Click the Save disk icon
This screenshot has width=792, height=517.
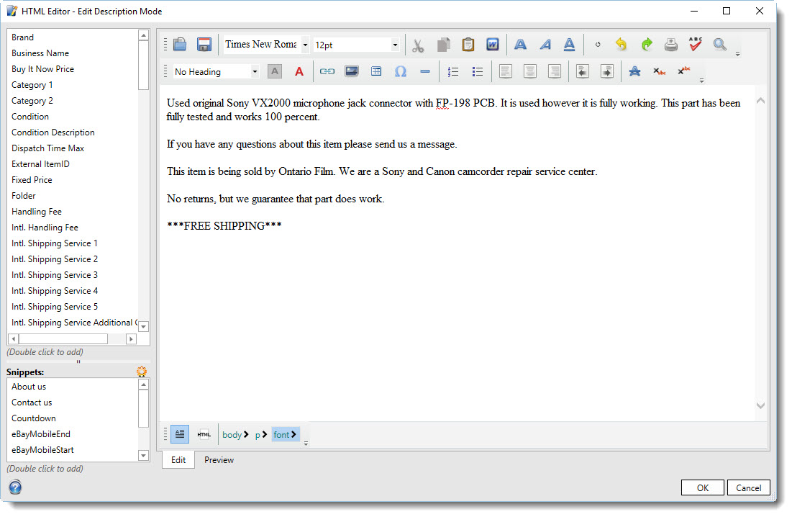click(204, 45)
